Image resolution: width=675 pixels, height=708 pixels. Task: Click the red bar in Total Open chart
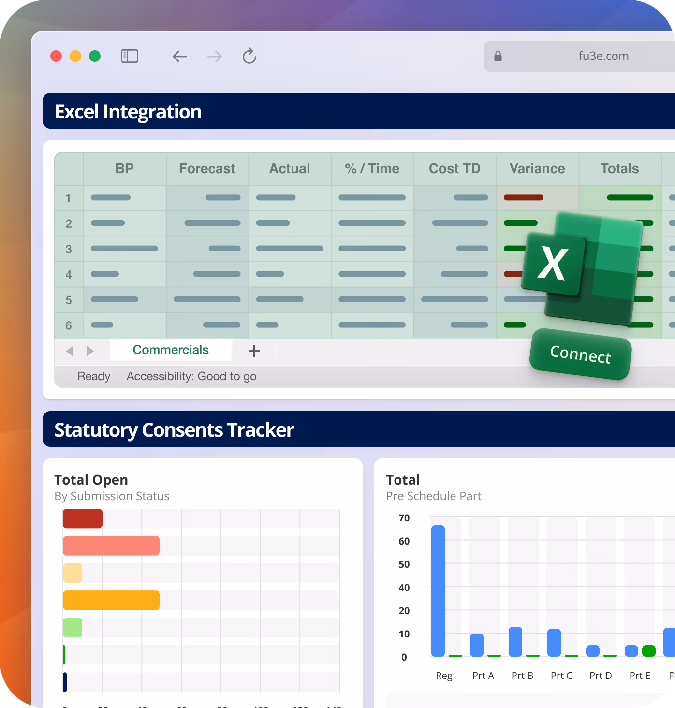(82, 518)
